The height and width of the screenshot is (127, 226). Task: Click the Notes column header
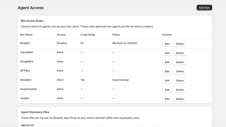pyautogui.click(x=116, y=35)
